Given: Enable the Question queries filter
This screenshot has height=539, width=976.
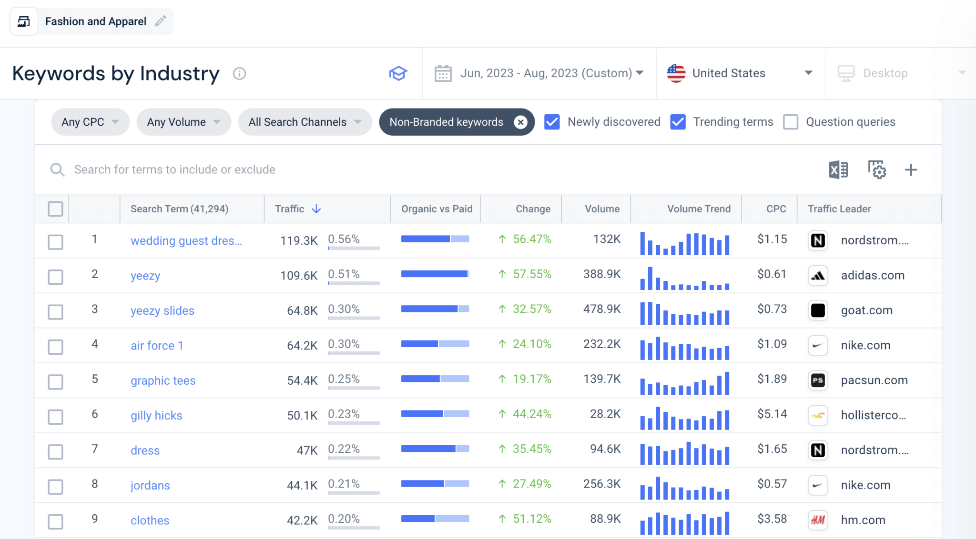Looking at the screenshot, I should click(x=791, y=122).
